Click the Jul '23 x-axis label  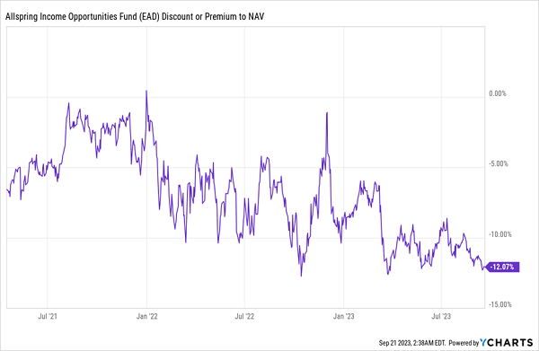[x=441, y=316]
